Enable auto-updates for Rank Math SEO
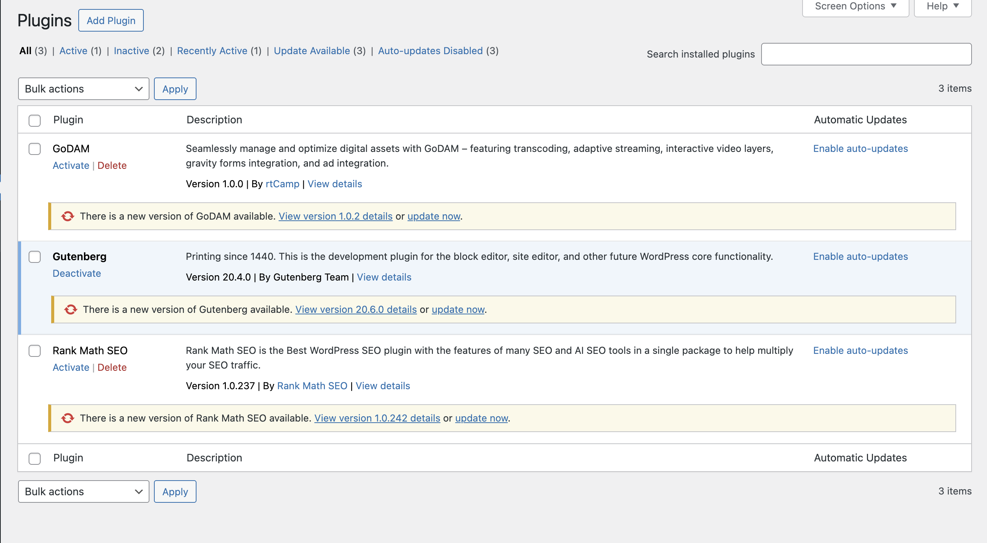Image resolution: width=987 pixels, height=543 pixels. (860, 350)
